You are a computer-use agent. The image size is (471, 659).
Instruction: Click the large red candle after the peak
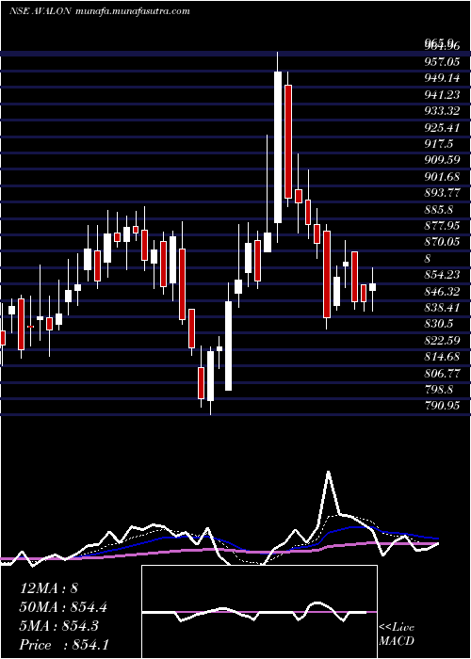pos(288,141)
